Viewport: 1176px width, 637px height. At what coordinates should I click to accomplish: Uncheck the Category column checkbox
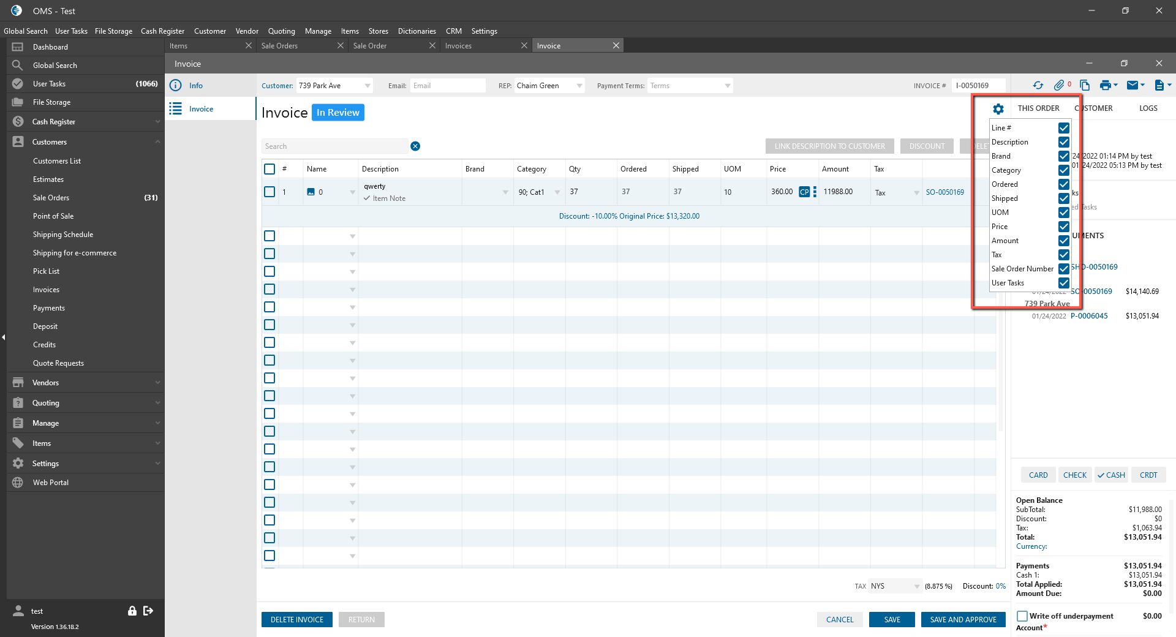click(1064, 170)
